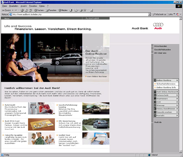Expand the Sitemap arrow
Image resolution: width=183 pixels, height=157 pixels.
tap(177, 105)
